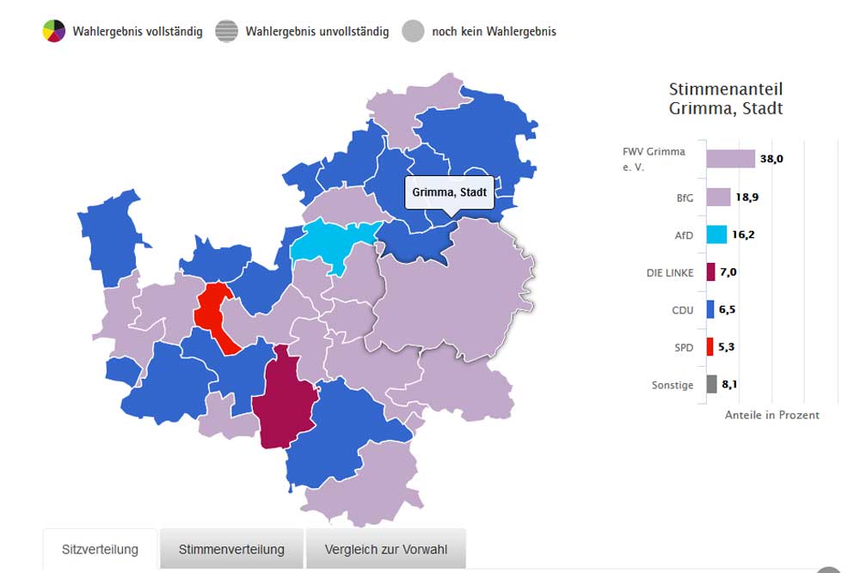Click the gray Sonstige 8,1 bar
Image resolution: width=860 pixels, height=573 pixels.
point(711,384)
